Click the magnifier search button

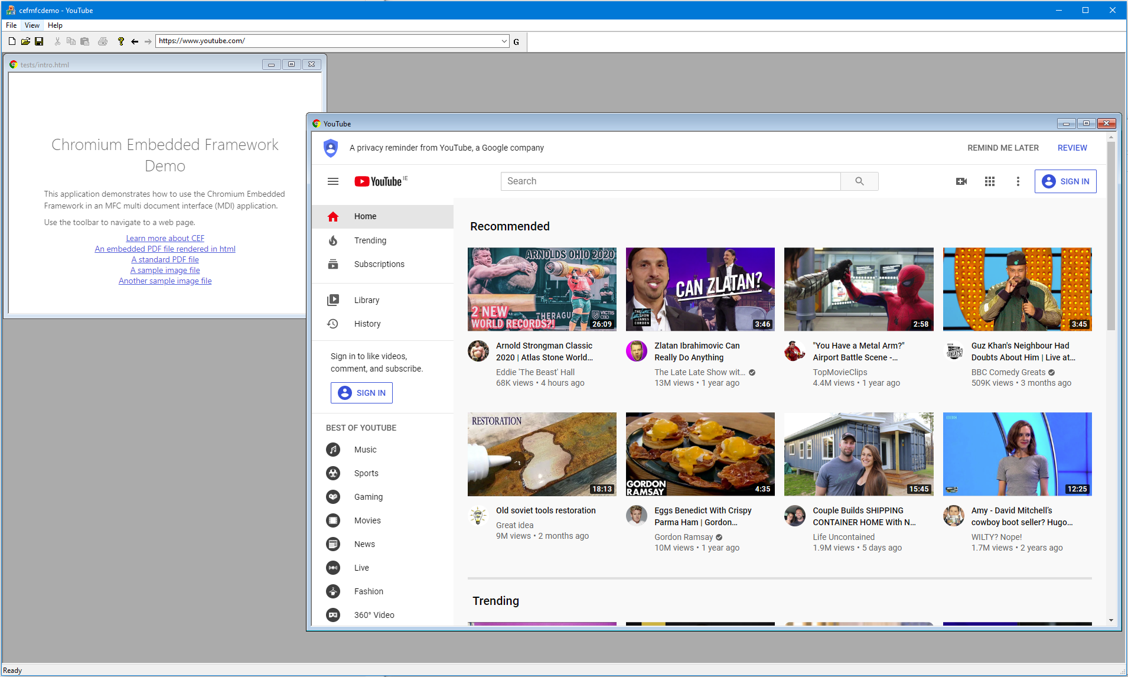[x=859, y=181]
